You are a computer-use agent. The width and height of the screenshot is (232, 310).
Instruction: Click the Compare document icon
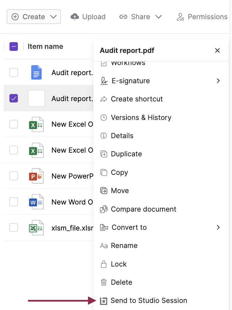point(104,209)
